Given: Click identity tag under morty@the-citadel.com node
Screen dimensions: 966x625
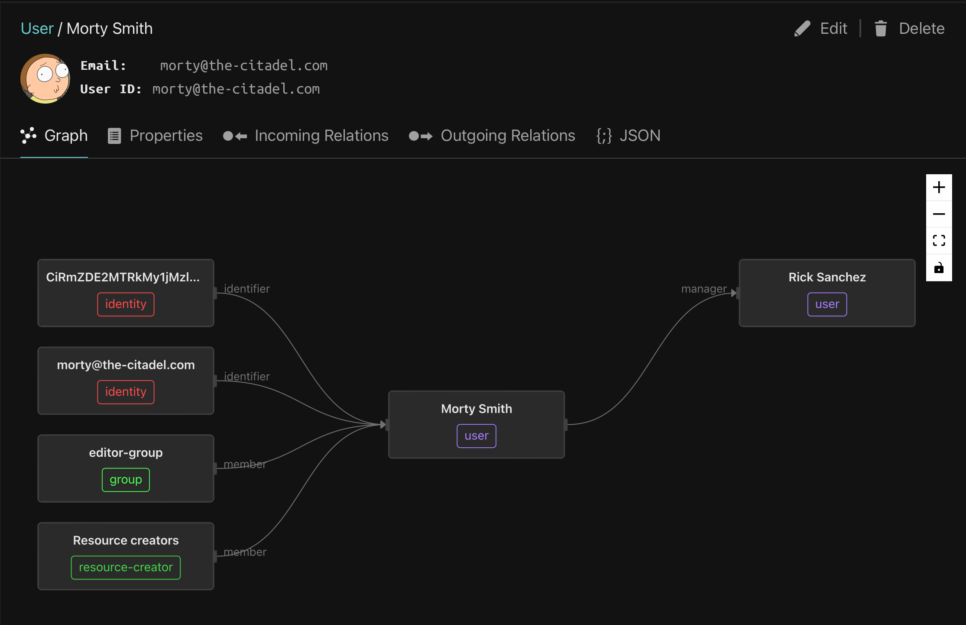Looking at the screenshot, I should pos(126,392).
